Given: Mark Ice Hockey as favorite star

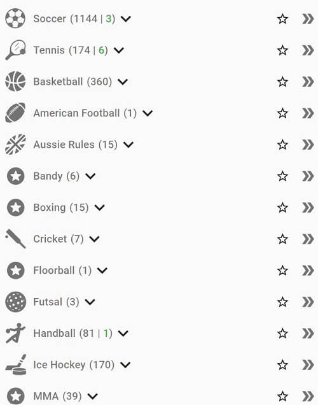Looking at the screenshot, I should point(282,365).
